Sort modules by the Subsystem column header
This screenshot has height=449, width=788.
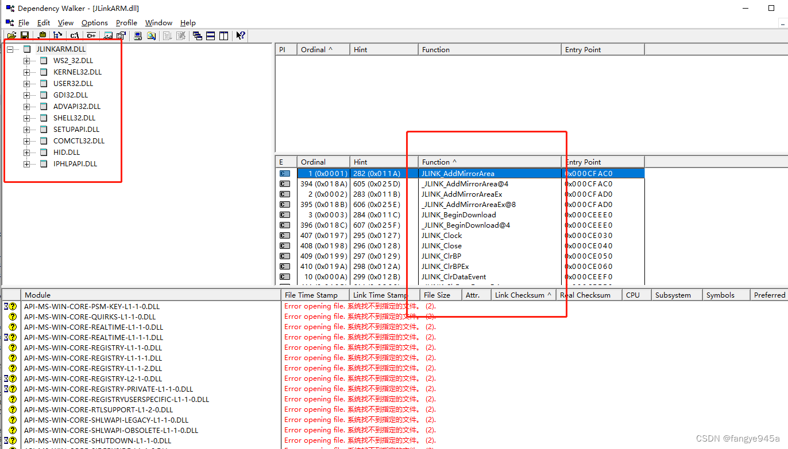pyautogui.click(x=677, y=295)
